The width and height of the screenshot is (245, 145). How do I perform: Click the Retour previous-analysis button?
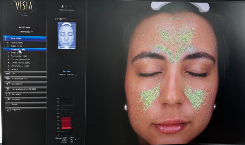coord(62,75)
